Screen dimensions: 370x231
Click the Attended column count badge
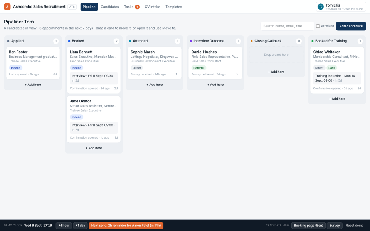pos(178,41)
